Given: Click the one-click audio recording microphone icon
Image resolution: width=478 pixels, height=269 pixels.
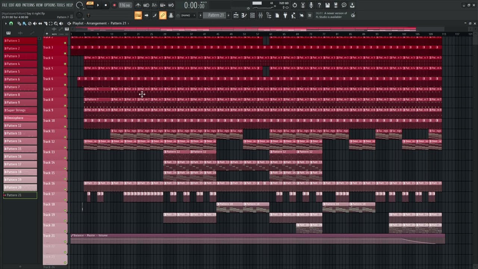Looking at the screenshot, I should click(311, 5).
